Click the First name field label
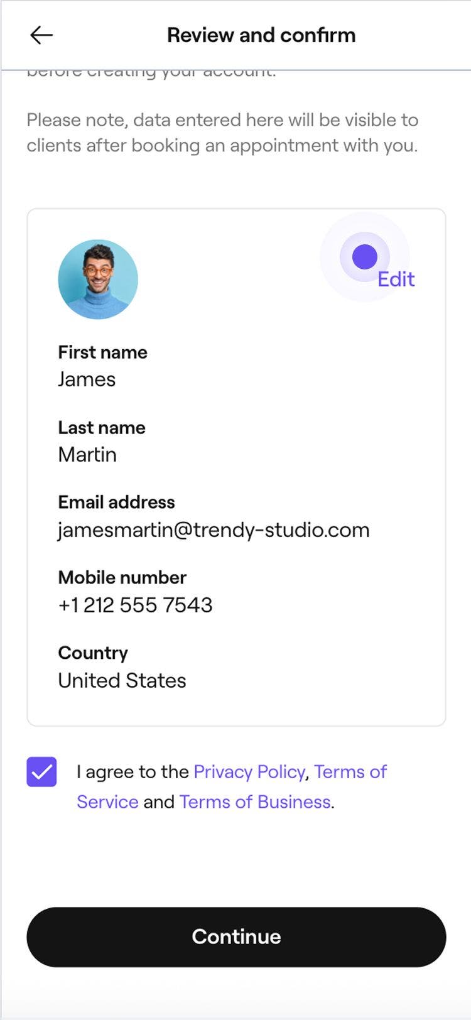471x1020 pixels. click(x=102, y=352)
